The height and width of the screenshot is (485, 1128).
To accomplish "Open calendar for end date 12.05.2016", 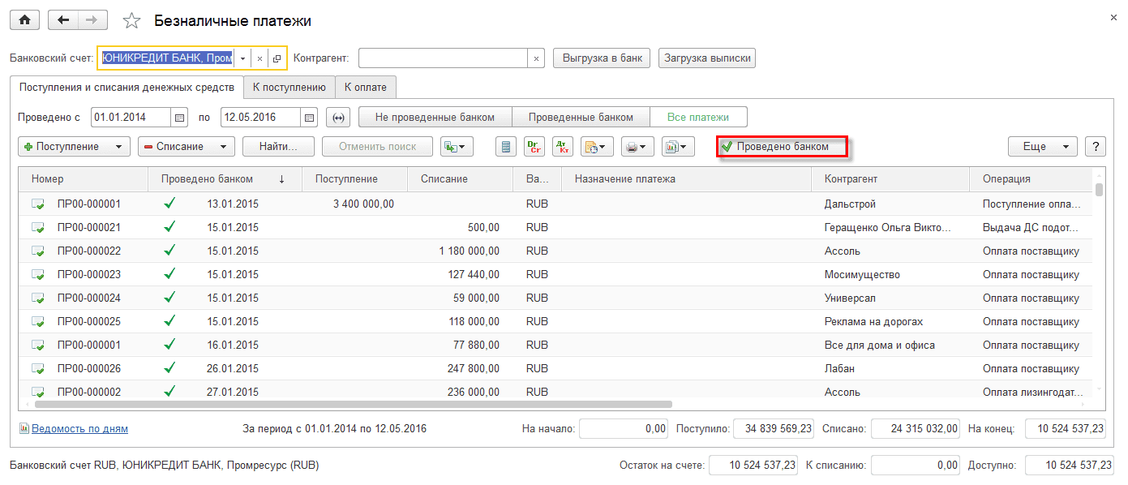I will (x=309, y=118).
